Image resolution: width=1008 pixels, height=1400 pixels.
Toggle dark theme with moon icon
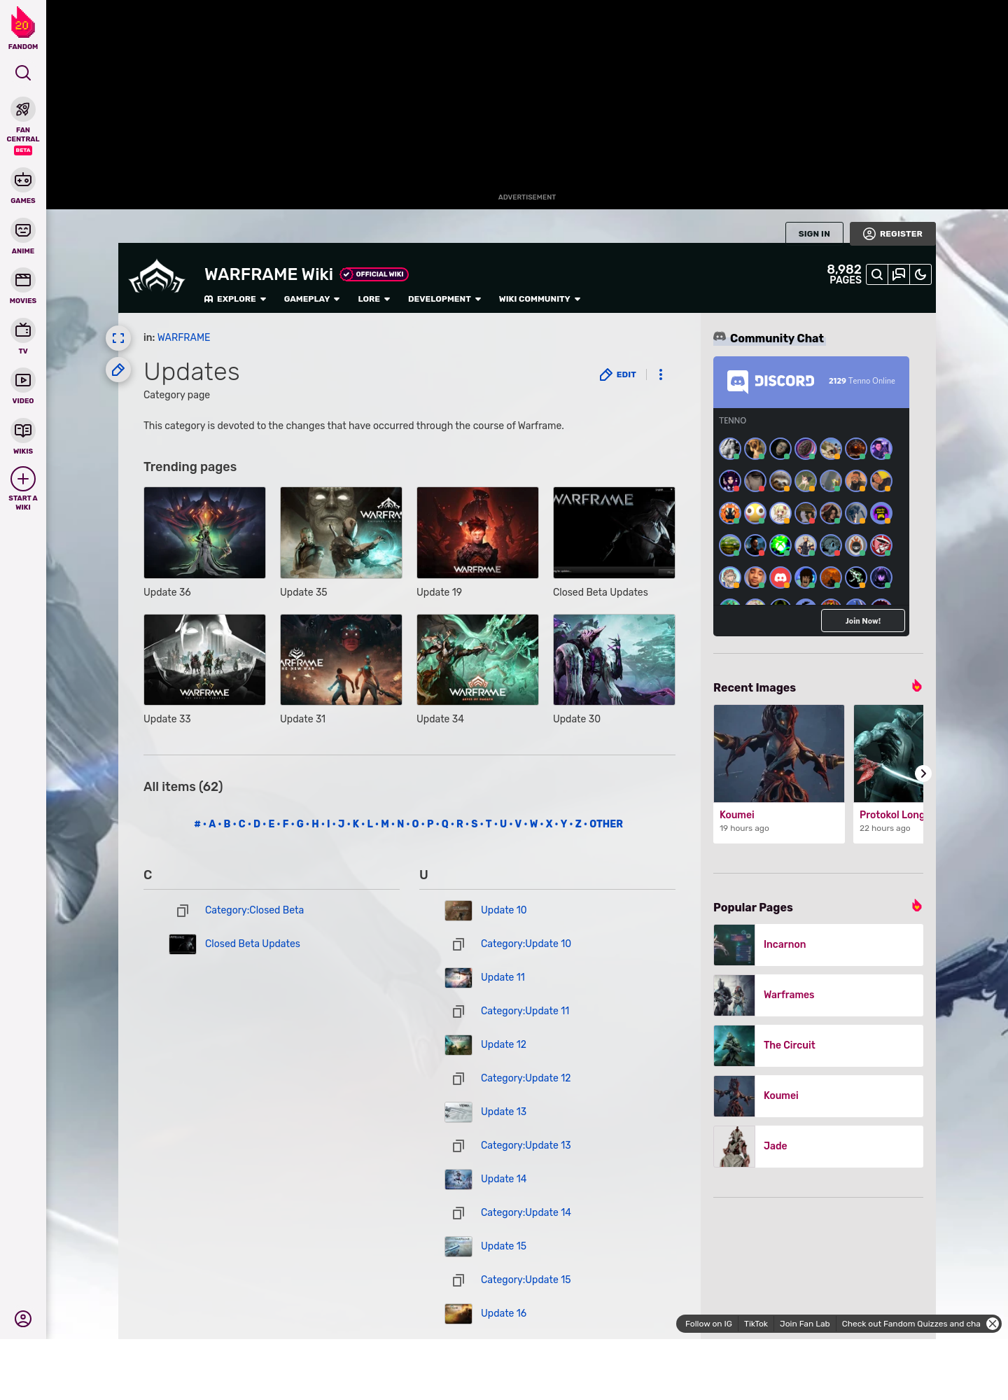pos(920,274)
